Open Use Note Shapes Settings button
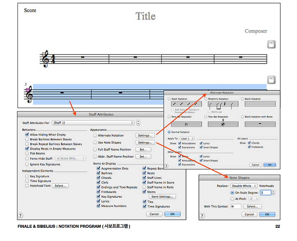 (x=145, y=142)
